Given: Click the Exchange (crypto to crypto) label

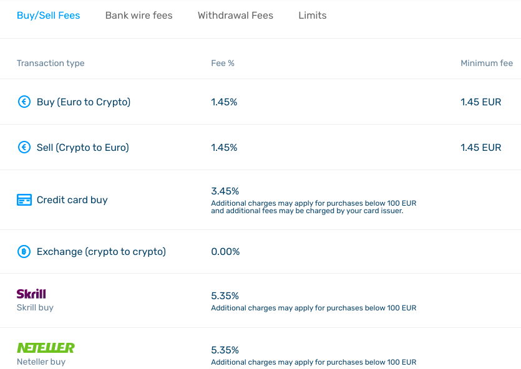Looking at the screenshot, I should pos(101,252).
